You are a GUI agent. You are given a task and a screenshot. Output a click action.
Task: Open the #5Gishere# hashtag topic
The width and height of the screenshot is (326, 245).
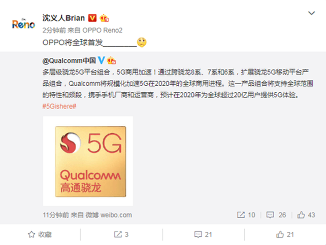pyautogui.click(x=59, y=107)
